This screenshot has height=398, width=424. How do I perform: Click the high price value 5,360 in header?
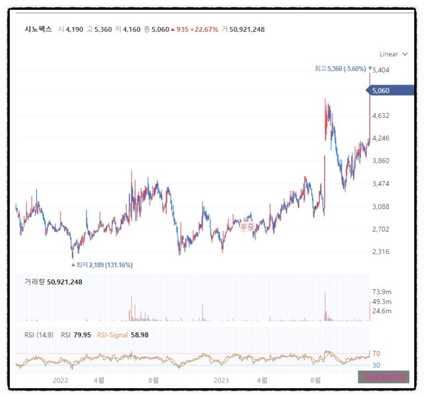(x=103, y=29)
